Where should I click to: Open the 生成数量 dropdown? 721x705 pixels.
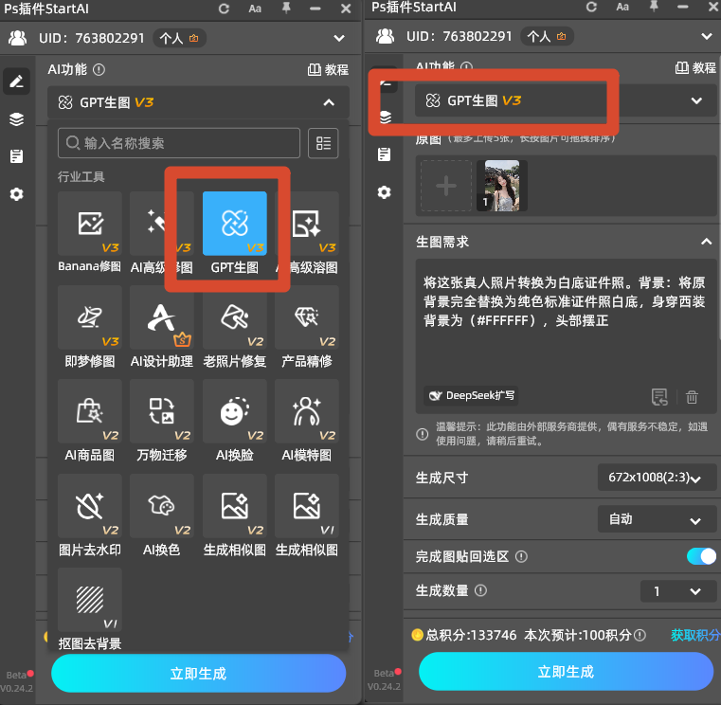[x=678, y=591]
